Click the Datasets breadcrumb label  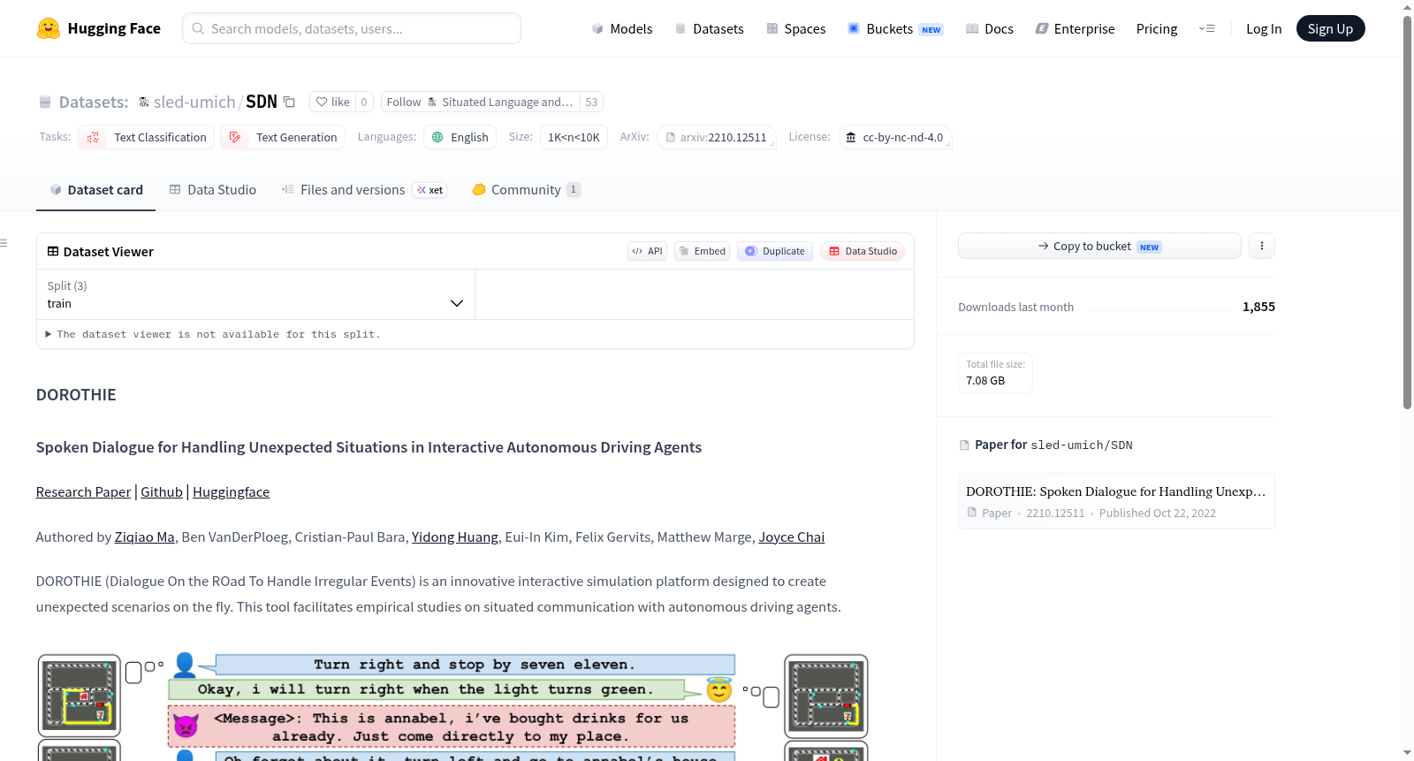pos(94,102)
